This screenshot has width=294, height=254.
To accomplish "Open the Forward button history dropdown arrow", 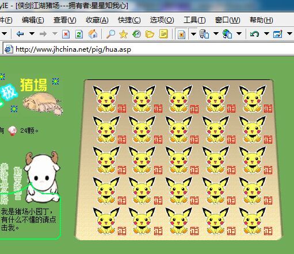I will coord(55,34).
